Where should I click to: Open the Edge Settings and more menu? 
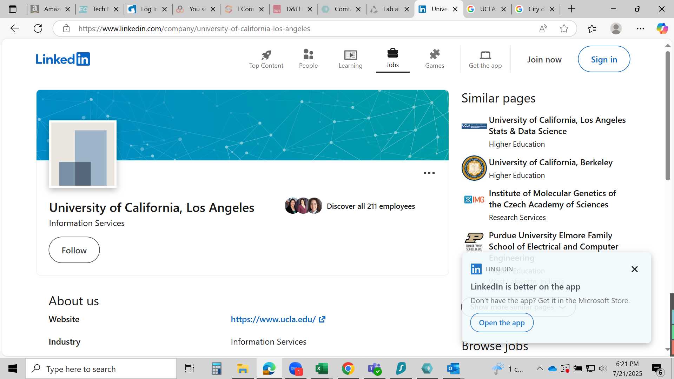(x=640, y=28)
